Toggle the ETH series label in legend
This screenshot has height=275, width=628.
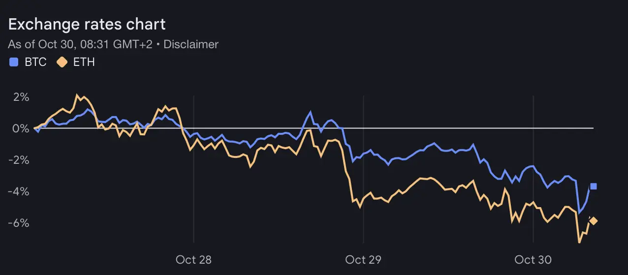tap(84, 62)
